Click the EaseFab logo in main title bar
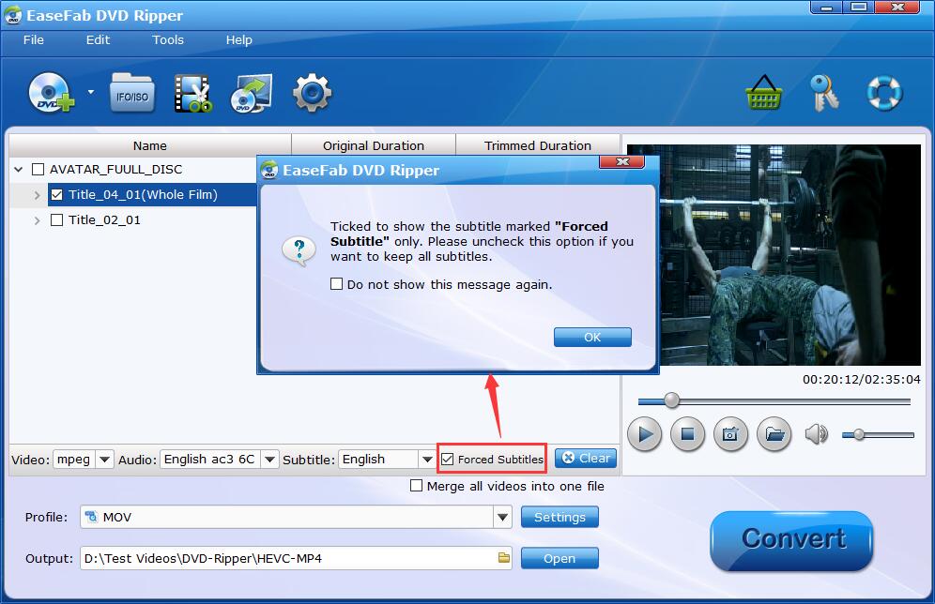This screenshot has width=935, height=604. [12, 15]
